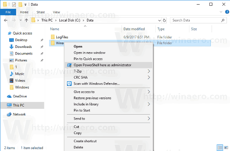Expand the Send to submenu
Image resolution: width=230 pixels, height=151 pixels.
coord(108,118)
